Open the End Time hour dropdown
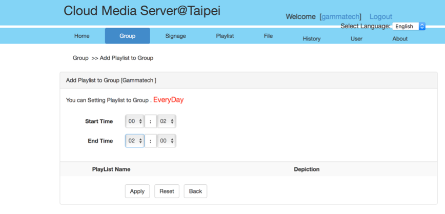The height and width of the screenshot is (214, 445). click(135, 141)
